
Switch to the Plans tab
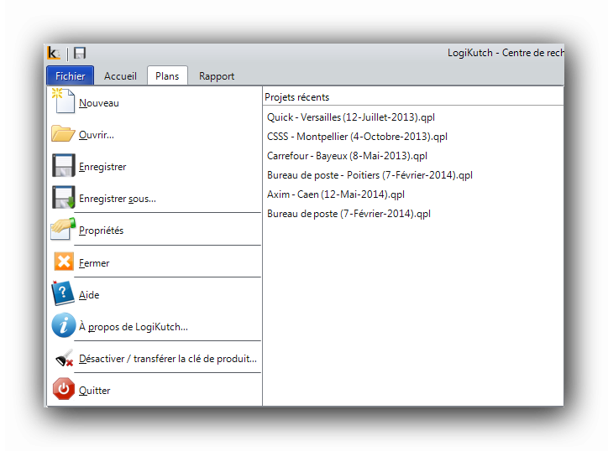tap(167, 75)
